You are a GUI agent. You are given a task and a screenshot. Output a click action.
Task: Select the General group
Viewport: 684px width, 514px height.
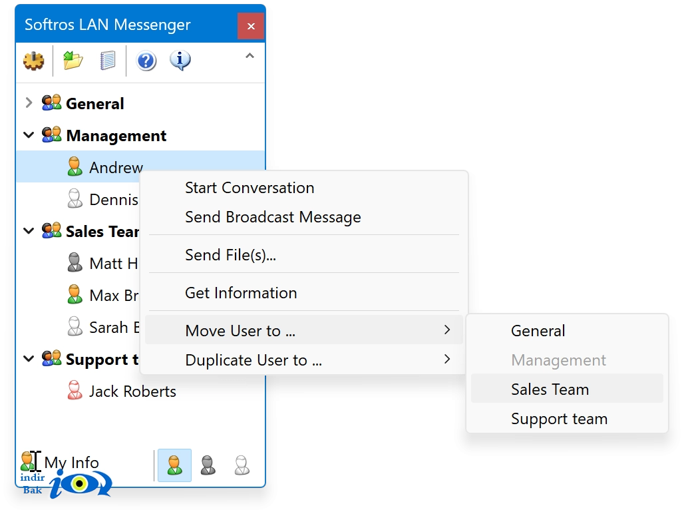(95, 104)
